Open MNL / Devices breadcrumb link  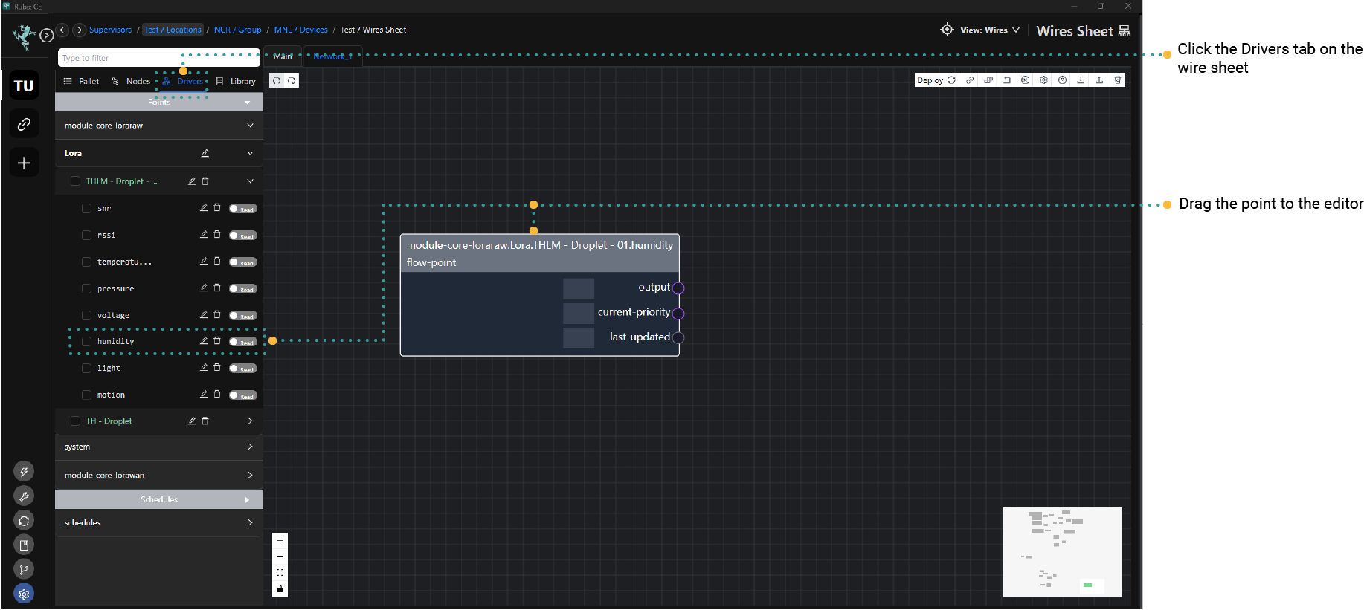tap(300, 30)
